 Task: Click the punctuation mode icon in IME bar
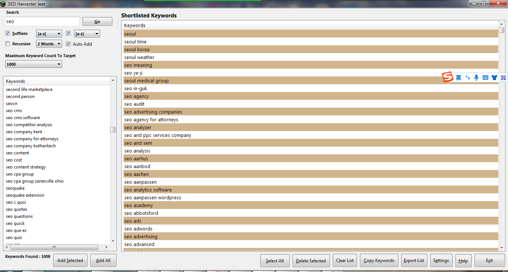[467, 78]
